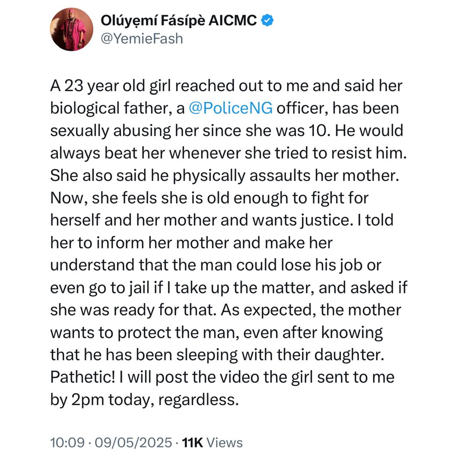462x462 pixels.
Task: Click the blue verified checkmark badge
Action: point(267,20)
